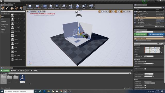The height and width of the screenshot is (93, 165).
Task: Open the File menu
Action: click(2, 3)
